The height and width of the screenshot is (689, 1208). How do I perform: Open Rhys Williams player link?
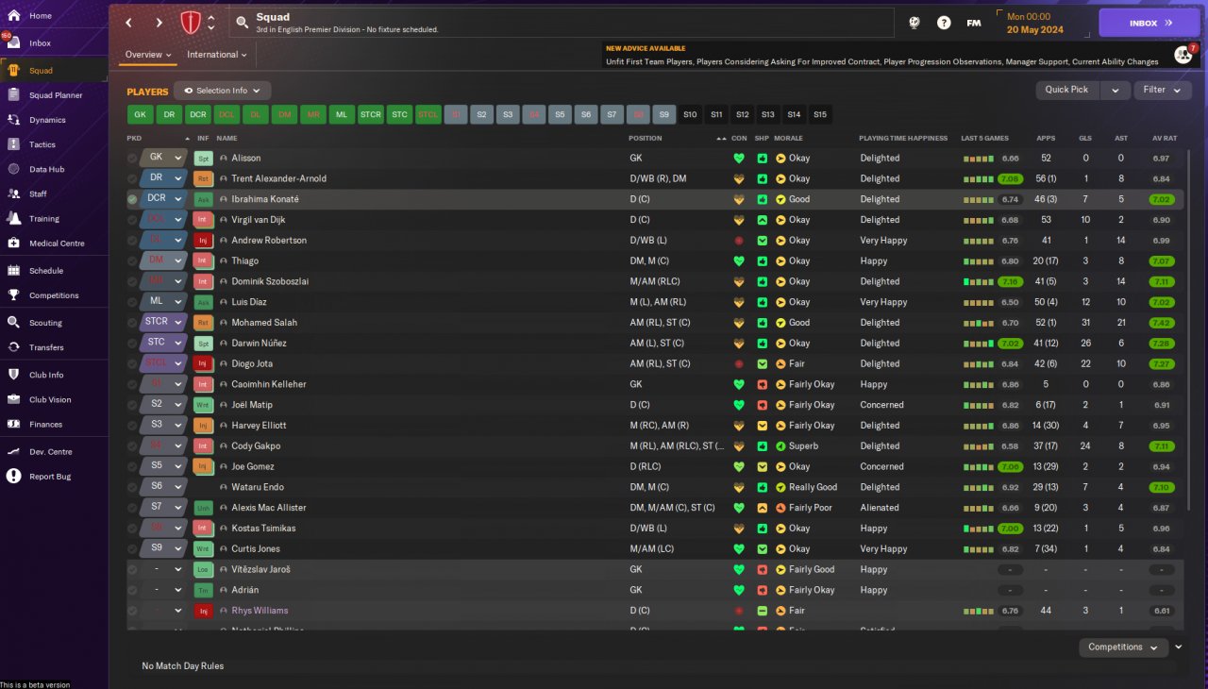click(x=260, y=611)
